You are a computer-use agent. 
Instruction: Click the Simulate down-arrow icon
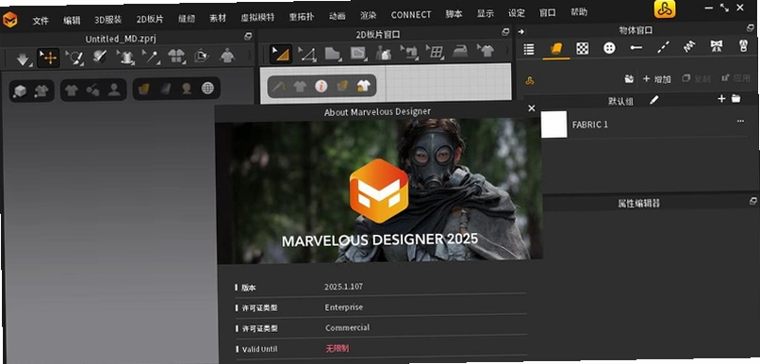pos(23,58)
